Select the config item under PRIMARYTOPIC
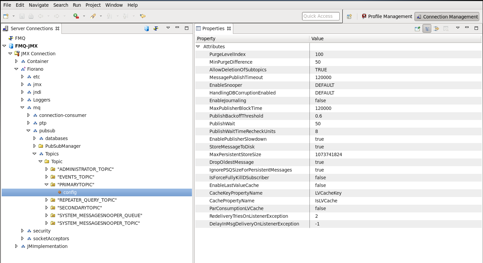The width and height of the screenshot is (483, 263). click(70, 192)
